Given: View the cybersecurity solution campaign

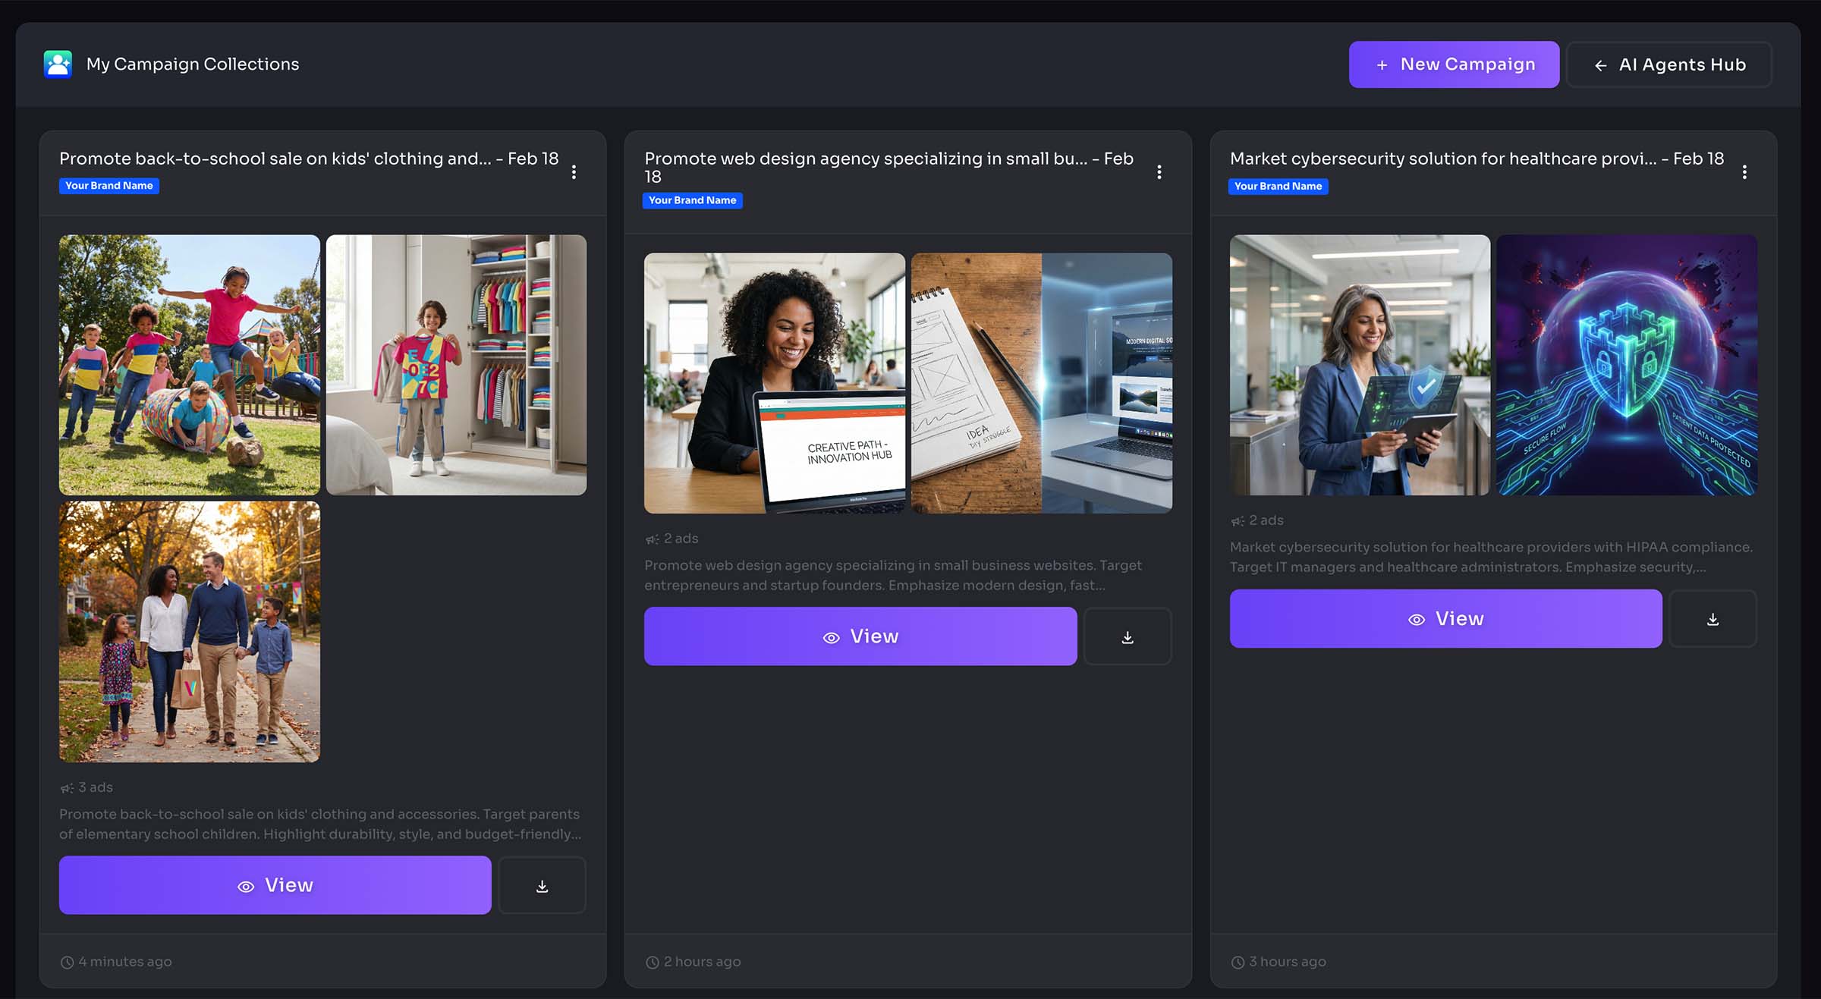Looking at the screenshot, I should click(1445, 619).
